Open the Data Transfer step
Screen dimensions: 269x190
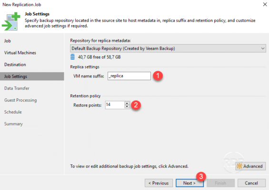click(17, 88)
